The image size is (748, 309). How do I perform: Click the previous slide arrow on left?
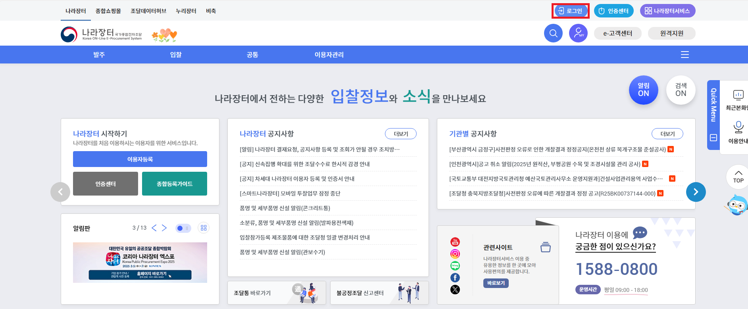point(60,192)
